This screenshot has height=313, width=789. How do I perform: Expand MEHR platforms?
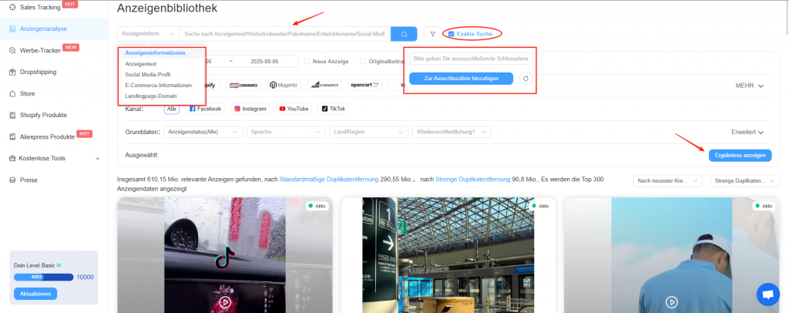click(749, 86)
